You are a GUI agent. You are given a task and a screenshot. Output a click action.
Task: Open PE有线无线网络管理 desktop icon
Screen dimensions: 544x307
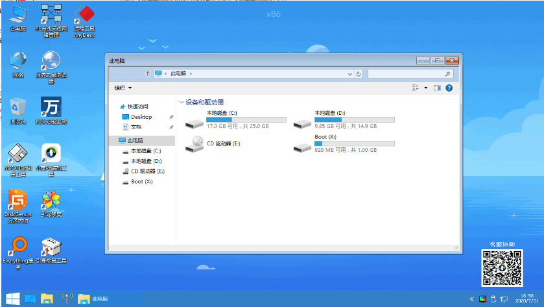(x=51, y=21)
